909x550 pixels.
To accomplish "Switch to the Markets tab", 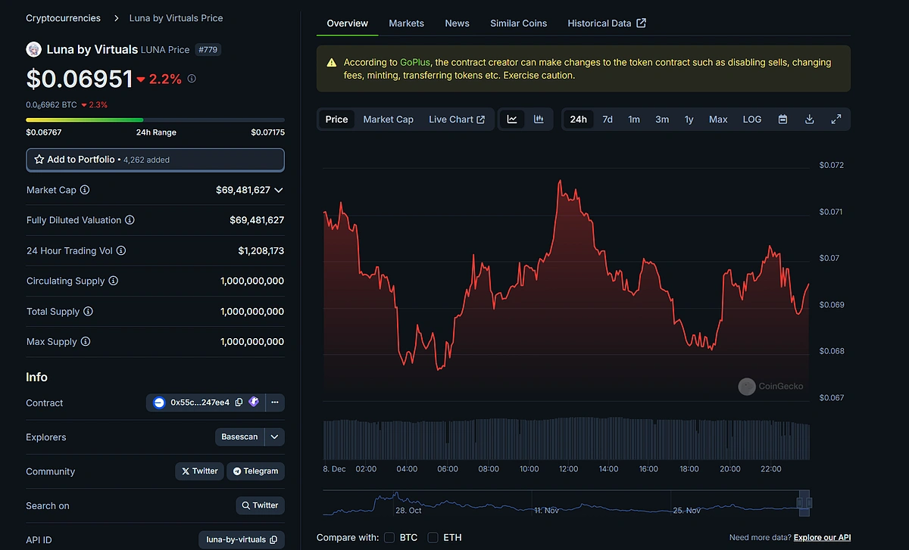I will coord(406,23).
